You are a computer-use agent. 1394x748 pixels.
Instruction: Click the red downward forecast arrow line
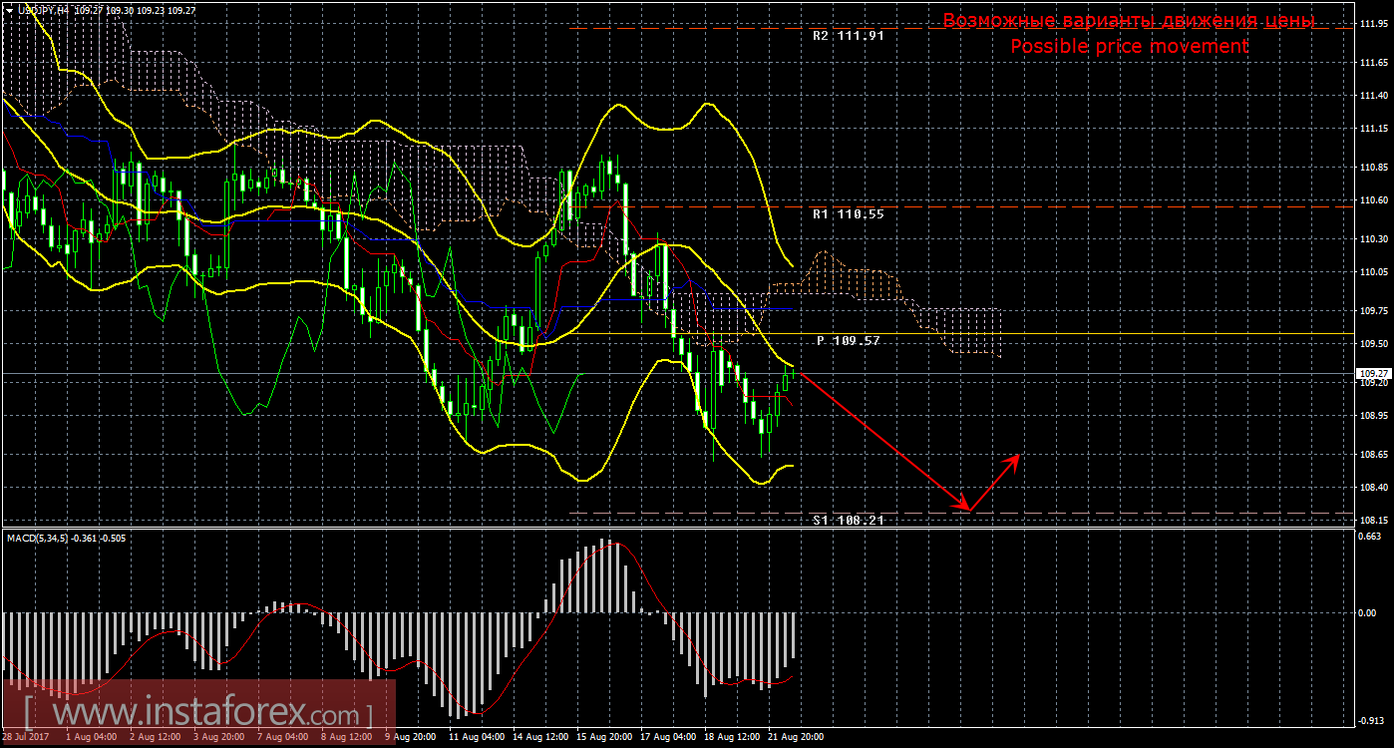[882, 442]
